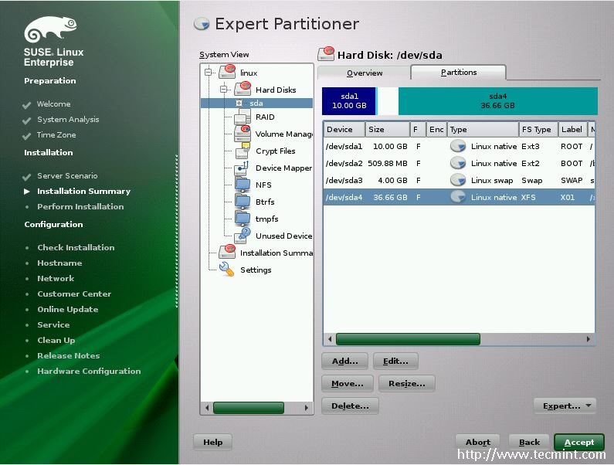614x465 pixels.
Task: Click the tmpfs folder icon
Action: tap(243, 219)
